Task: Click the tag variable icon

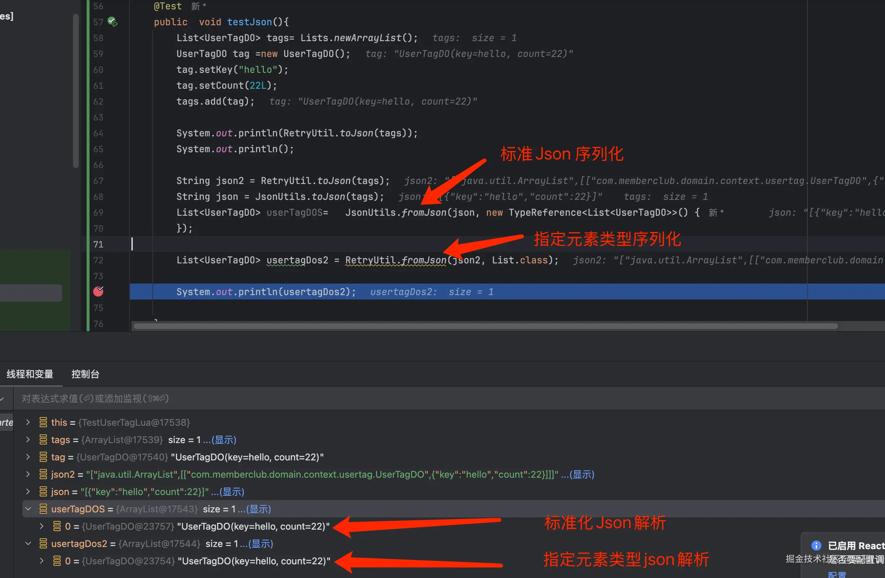Action: point(43,457)
